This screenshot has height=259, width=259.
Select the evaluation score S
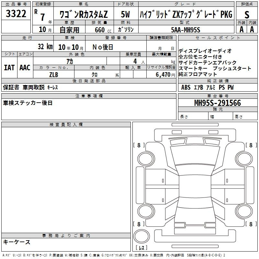point(247,15)
